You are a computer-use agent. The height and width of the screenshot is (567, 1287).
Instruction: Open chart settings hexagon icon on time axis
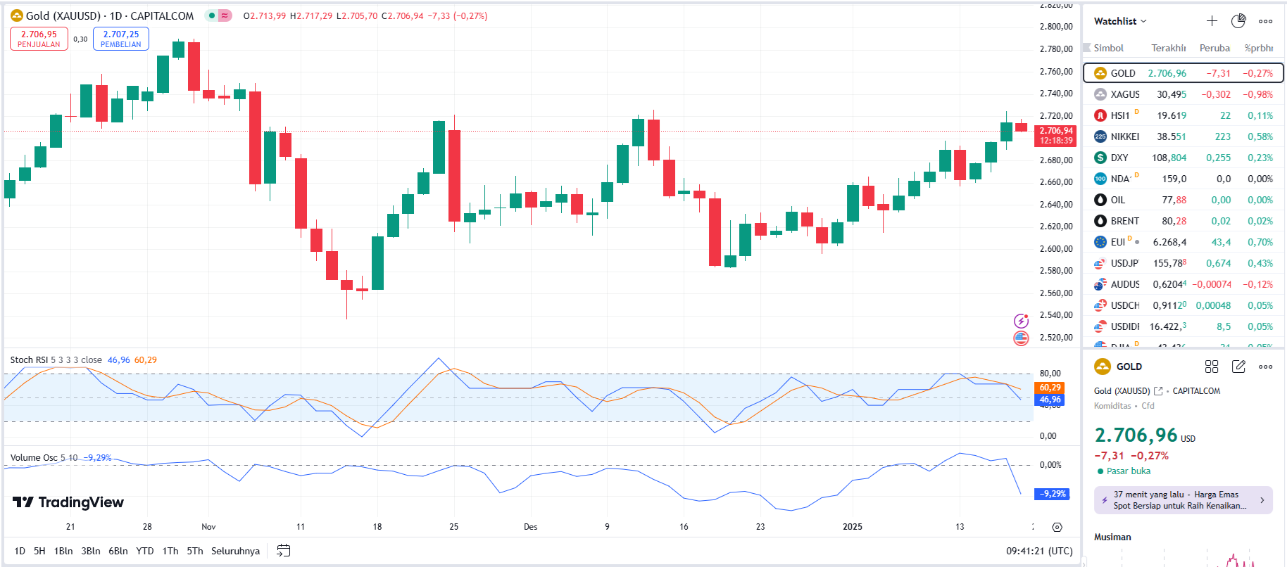[x=1057, y=527]
